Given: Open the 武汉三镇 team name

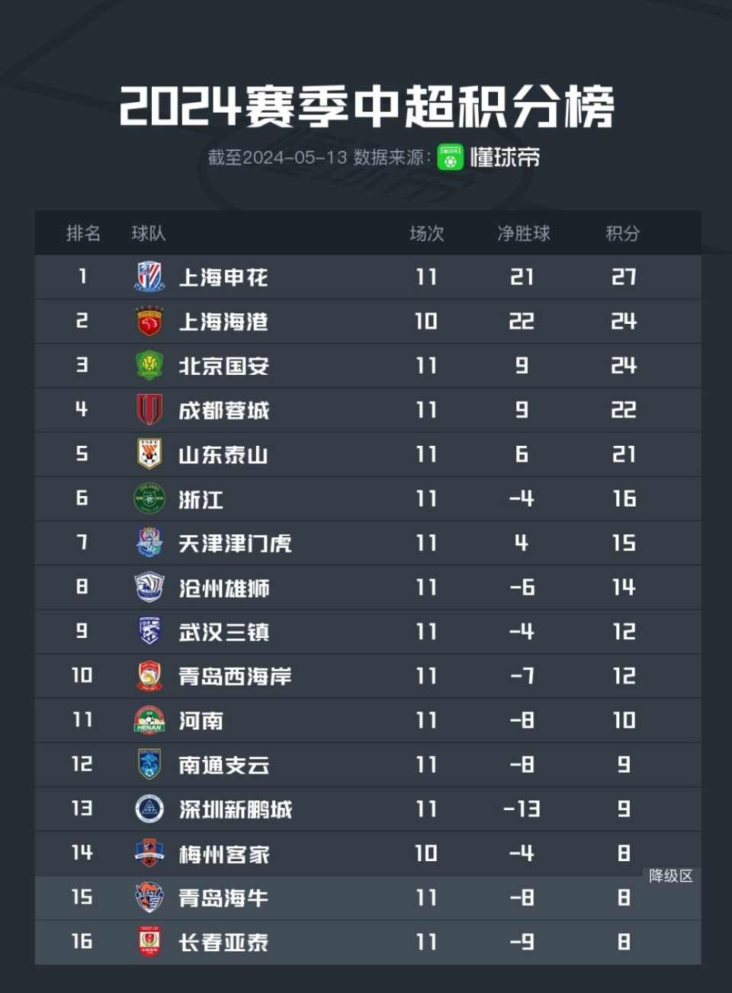Looking at the screenshot, I should (x=223, y=632).
